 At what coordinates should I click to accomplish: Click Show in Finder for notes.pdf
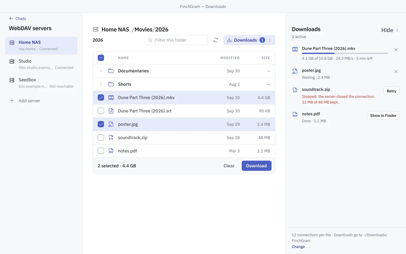click(383, 116)
